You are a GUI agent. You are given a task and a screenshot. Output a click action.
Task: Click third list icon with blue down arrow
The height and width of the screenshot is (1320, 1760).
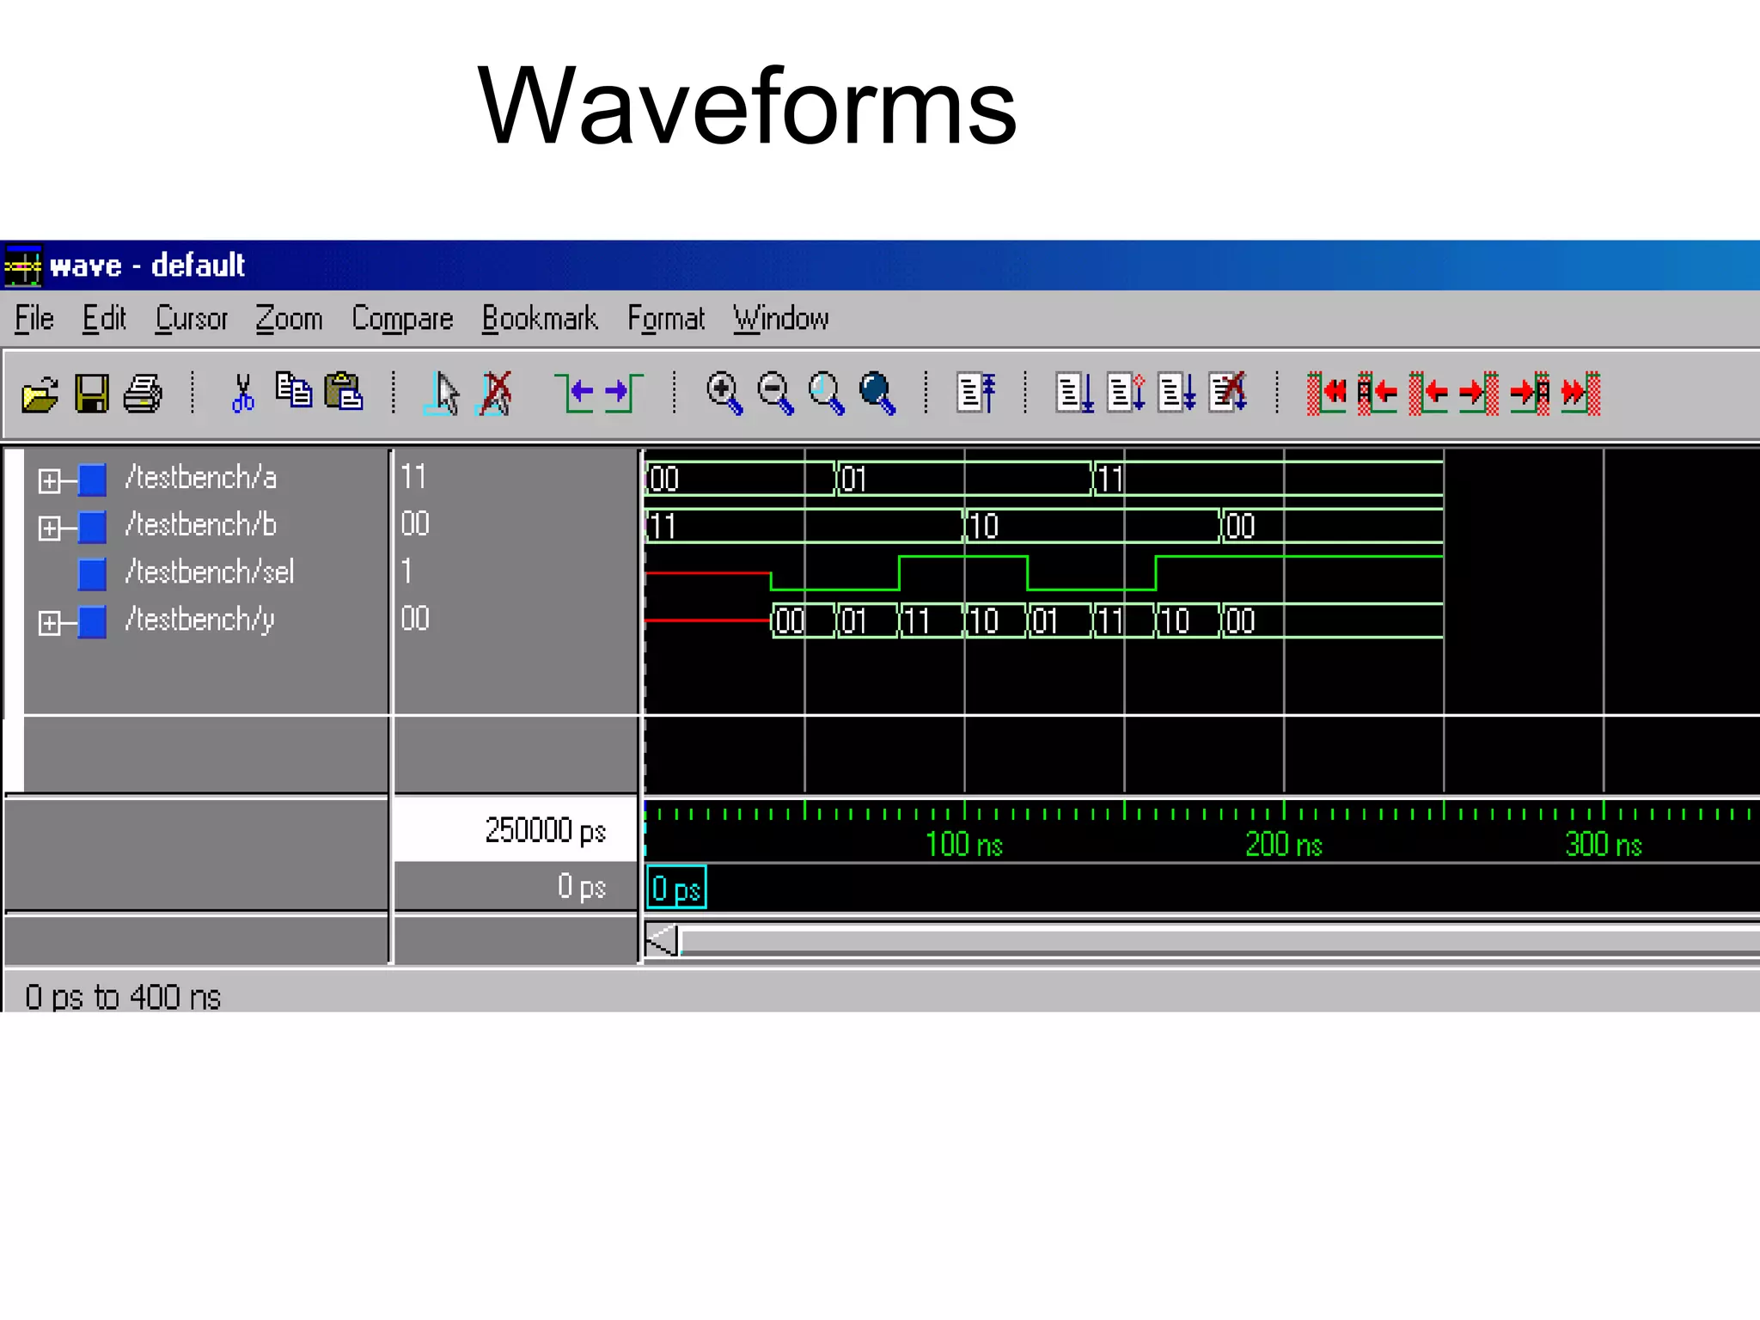pyautogui.click(x=1177, y=394)
